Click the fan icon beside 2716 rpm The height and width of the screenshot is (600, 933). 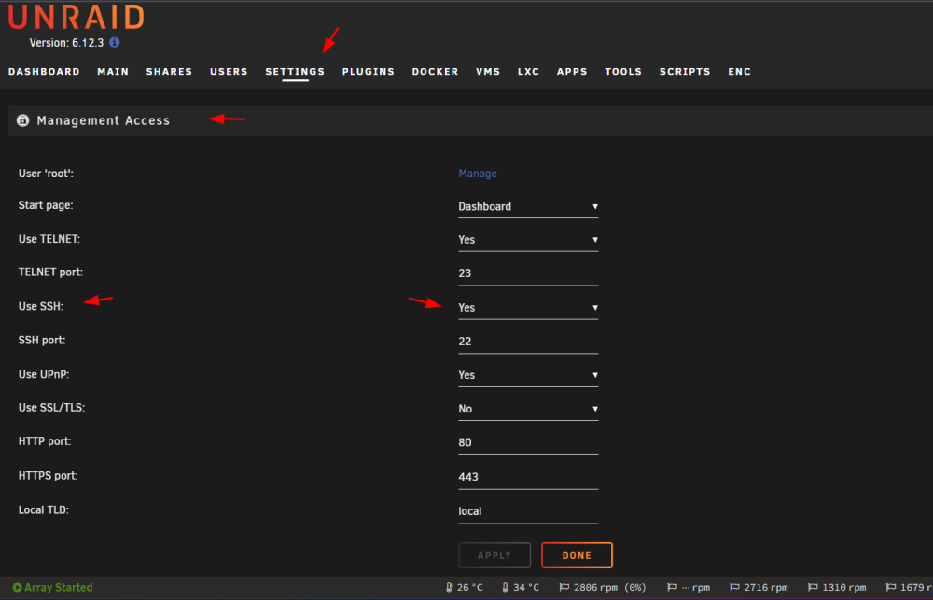[734, 588]
